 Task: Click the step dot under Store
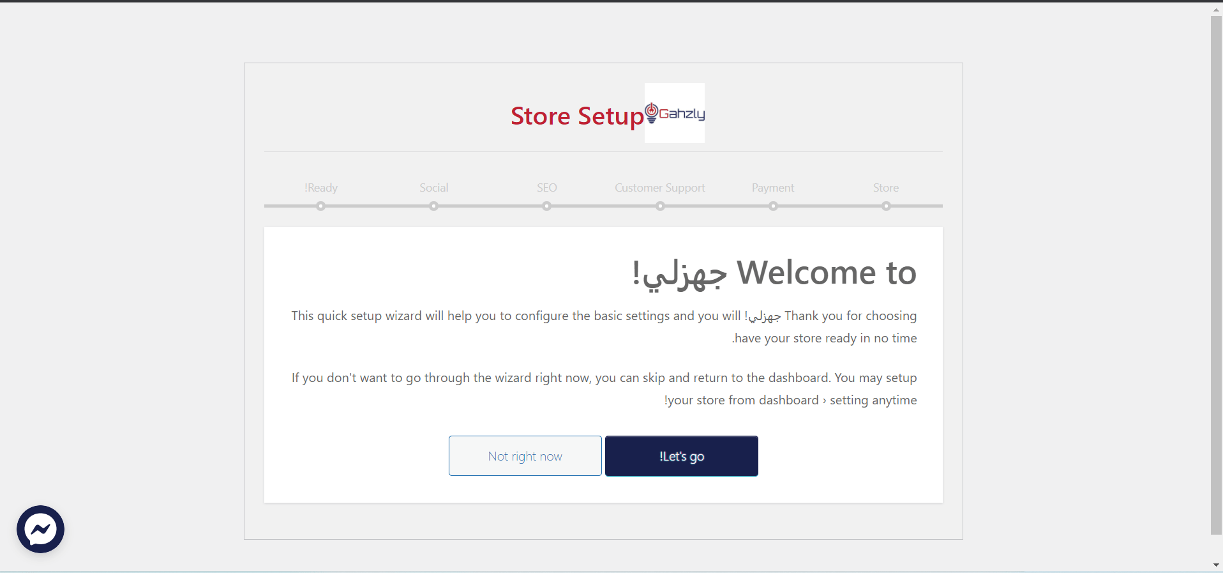[x=886, y=206]
